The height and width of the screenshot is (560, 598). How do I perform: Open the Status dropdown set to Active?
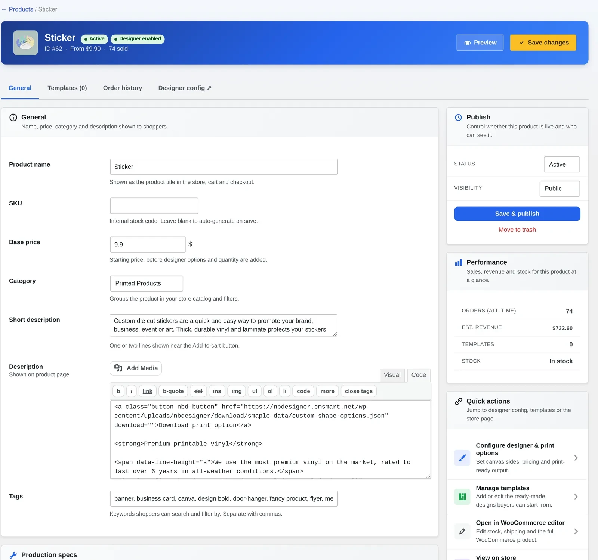pos(562,165)
